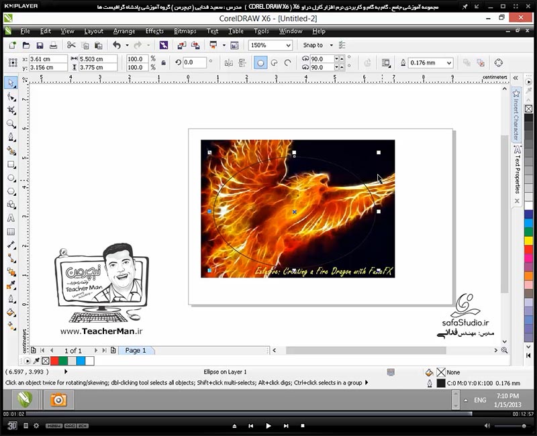Click the Export icon
The image size is (537, 436).
(195, 45)
